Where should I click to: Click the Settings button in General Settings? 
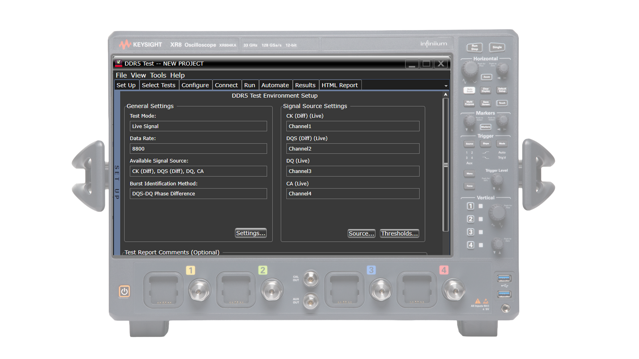tap(250, 233)
